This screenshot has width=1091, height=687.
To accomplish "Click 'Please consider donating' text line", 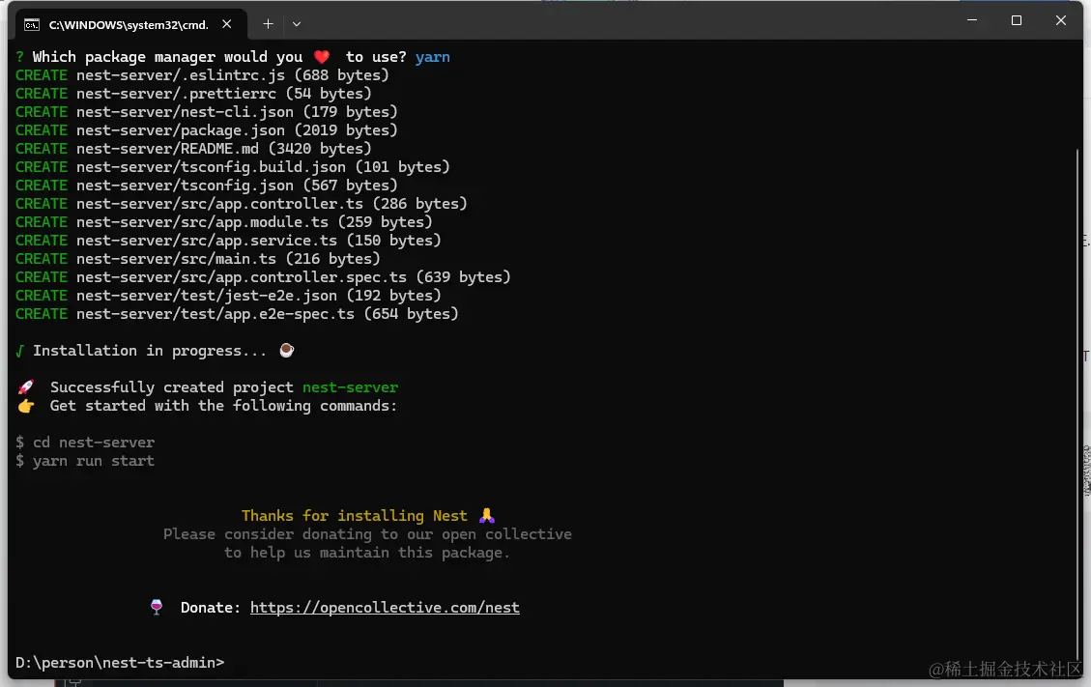I will [367, 534].
